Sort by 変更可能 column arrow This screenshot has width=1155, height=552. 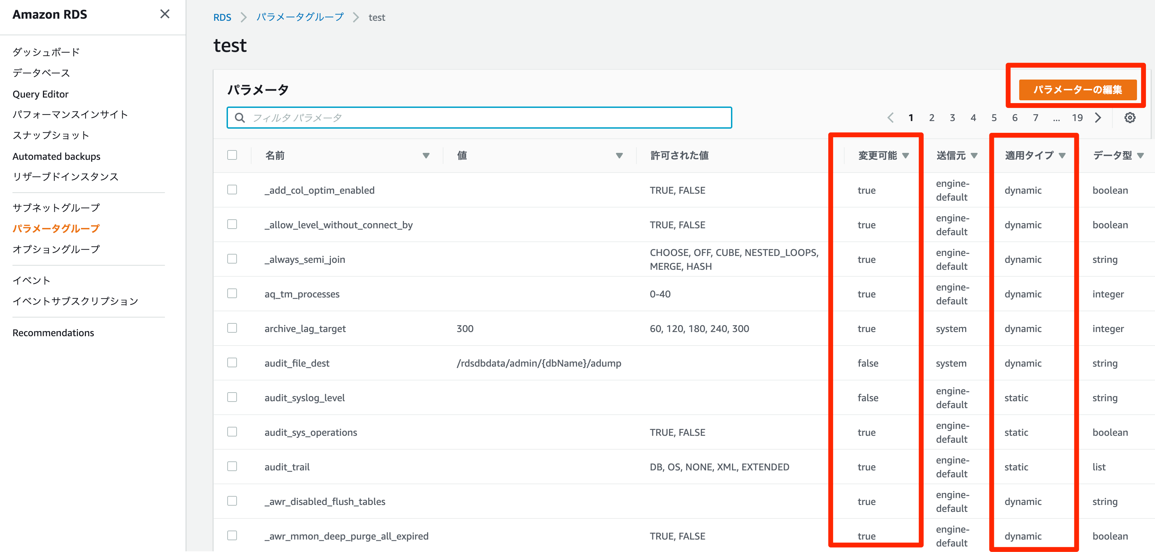click(905, 155)
